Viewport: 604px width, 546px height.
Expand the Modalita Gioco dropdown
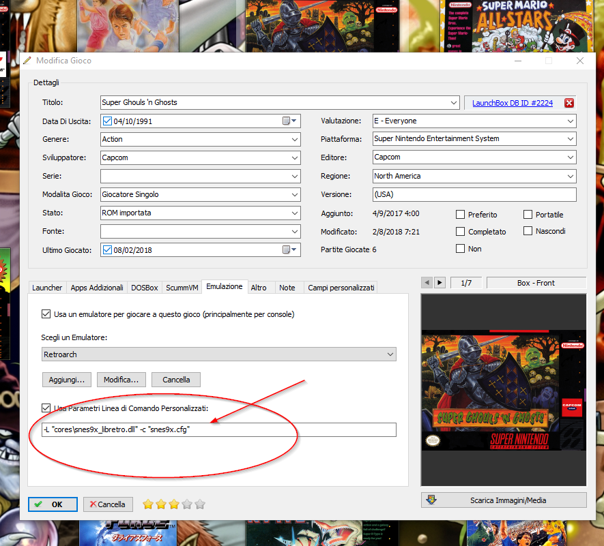(x=295, y=195)
